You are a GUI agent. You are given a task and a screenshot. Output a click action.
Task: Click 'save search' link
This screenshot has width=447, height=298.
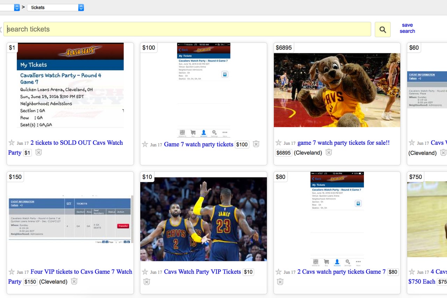pos(407,28)
